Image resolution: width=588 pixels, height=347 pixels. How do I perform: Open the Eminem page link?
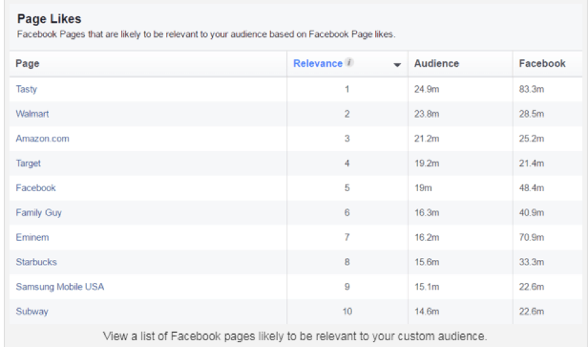[32, 237]
